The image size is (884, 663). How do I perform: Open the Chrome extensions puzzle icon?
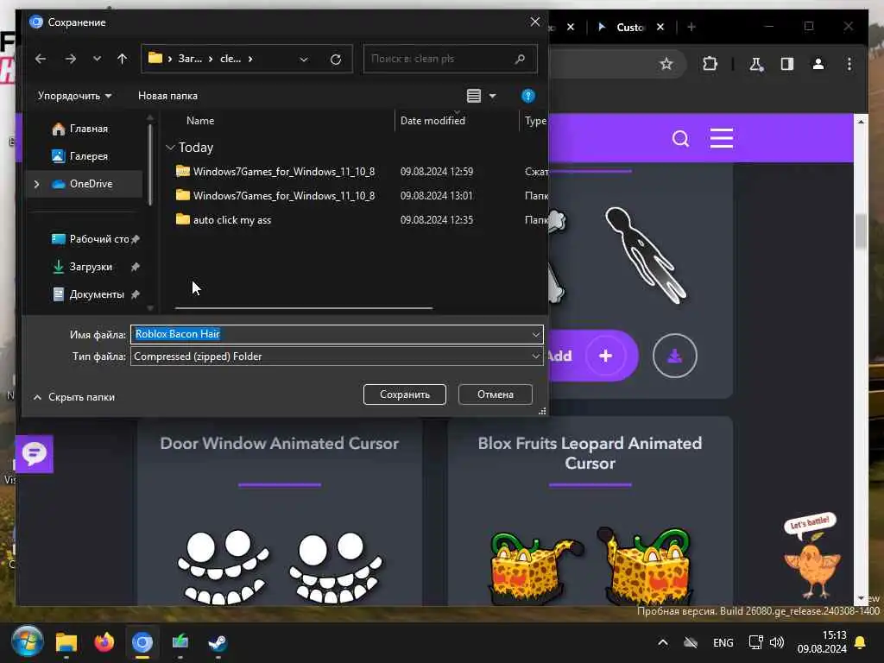[710, 64]
